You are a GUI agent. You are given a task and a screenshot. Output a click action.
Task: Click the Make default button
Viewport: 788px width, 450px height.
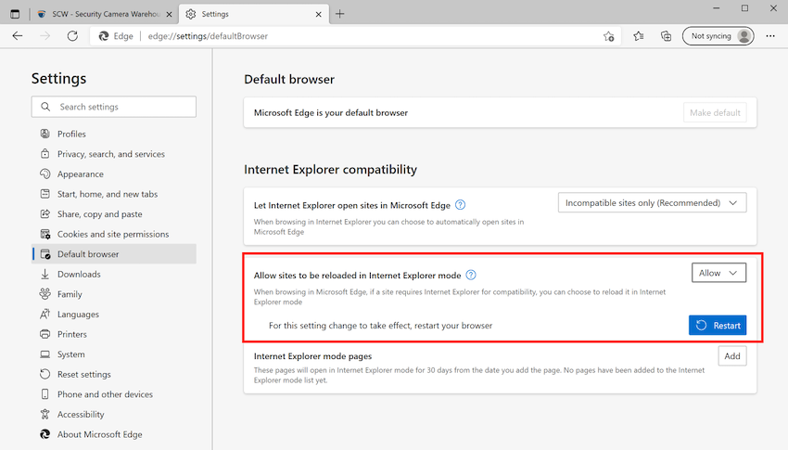tap(715, 112)
